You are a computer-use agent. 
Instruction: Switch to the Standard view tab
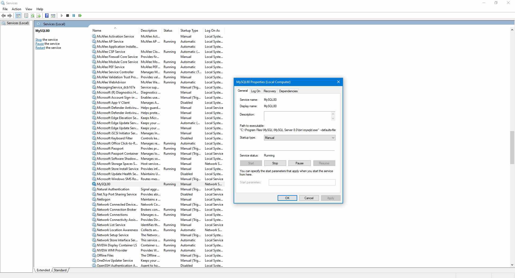[x=60, y=270]
